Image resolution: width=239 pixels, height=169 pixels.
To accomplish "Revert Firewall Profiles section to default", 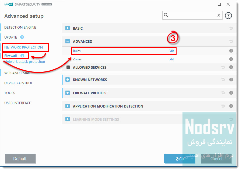I will 223,93.
